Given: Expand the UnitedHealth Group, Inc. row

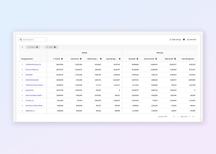Looking at the screenshot, I should (x=22, y=65).
